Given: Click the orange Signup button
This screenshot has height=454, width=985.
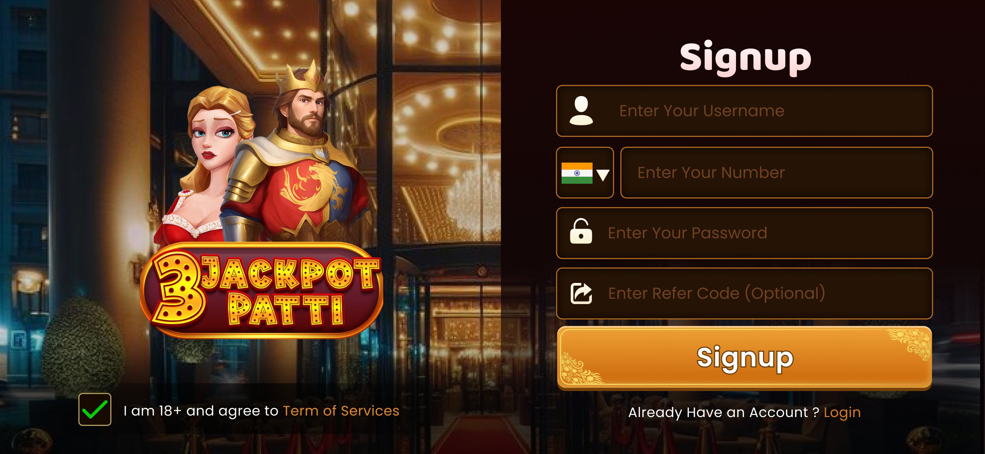Looking at the screenshot, I should (744, 358).
